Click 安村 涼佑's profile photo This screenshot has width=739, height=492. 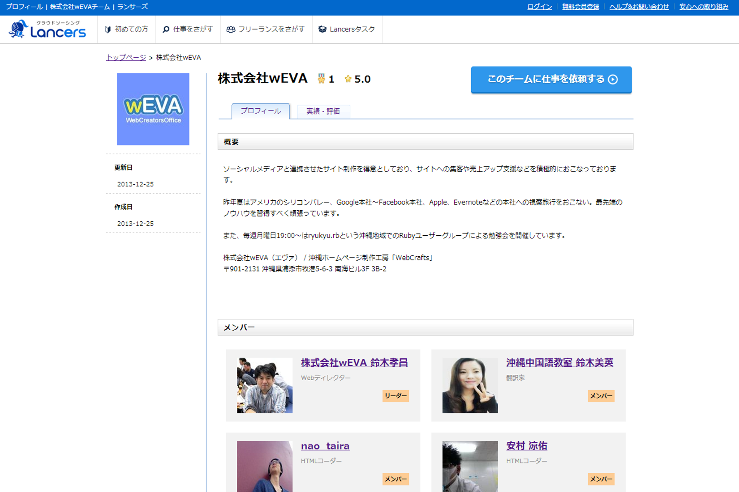click(470, 467)
